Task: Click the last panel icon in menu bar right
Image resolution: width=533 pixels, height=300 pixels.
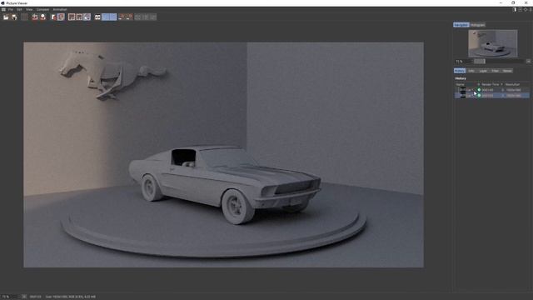Action: (531, 9)
